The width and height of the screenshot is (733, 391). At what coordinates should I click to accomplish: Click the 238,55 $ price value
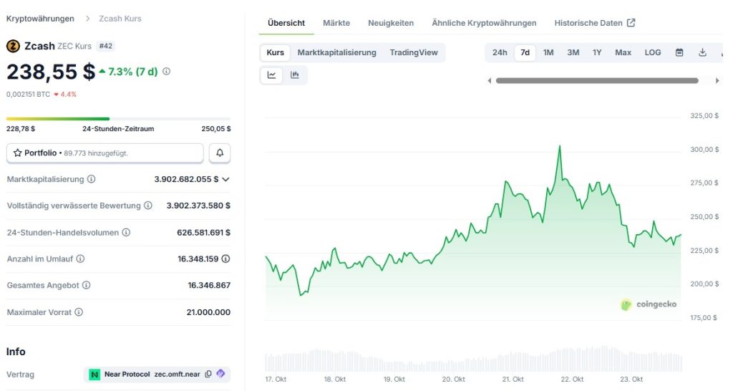click(51, 72)
